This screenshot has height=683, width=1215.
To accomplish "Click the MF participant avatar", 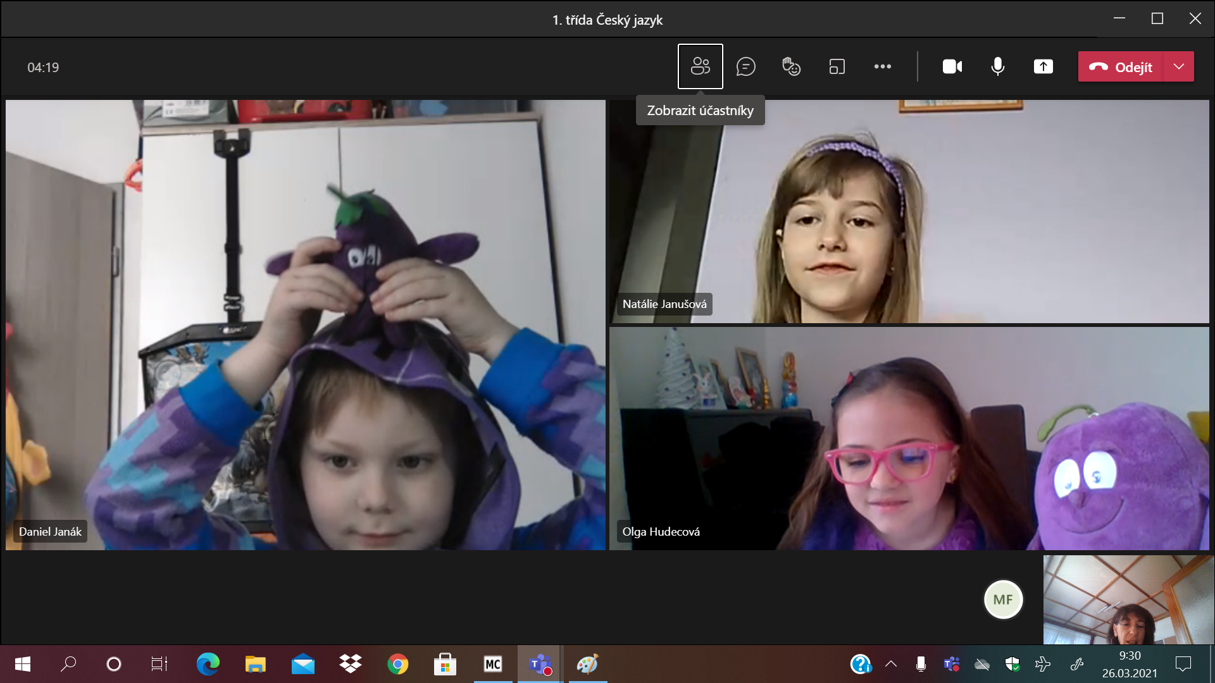I will coord(1003,599).
